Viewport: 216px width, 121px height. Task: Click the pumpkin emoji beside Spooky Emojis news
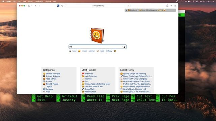coord(122,74)
